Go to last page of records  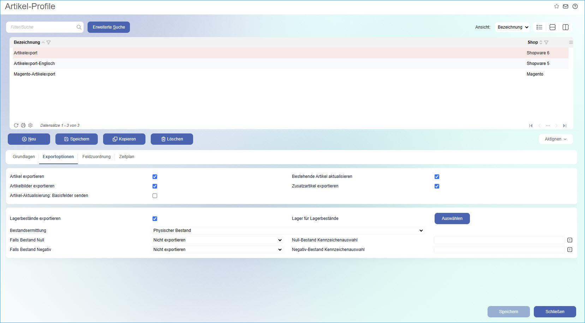[565, 126]
